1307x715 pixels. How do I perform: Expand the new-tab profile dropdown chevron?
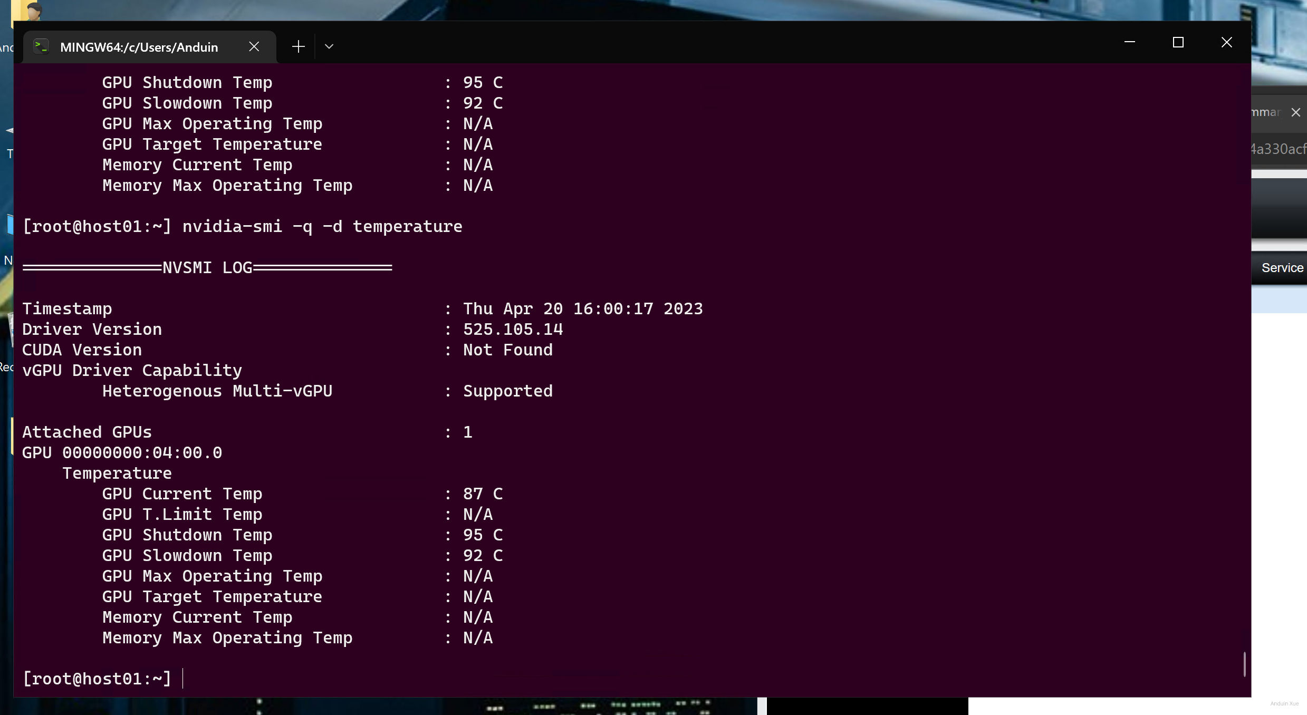pos(329,46)
